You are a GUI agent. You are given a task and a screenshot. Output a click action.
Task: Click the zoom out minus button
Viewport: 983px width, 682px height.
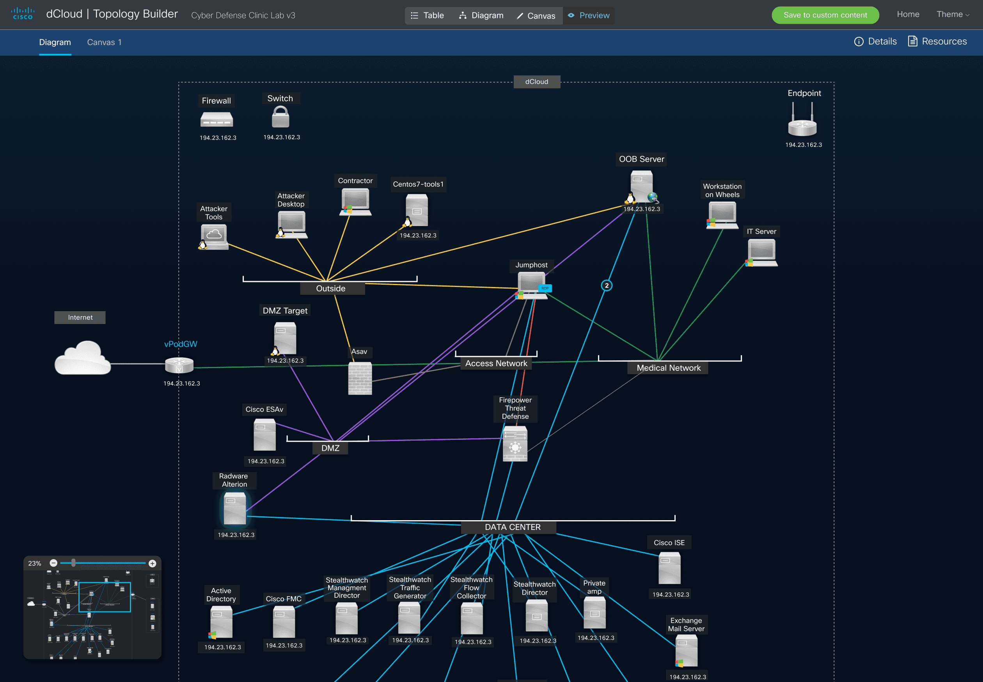pyautogui.click(x=53, y=563)
